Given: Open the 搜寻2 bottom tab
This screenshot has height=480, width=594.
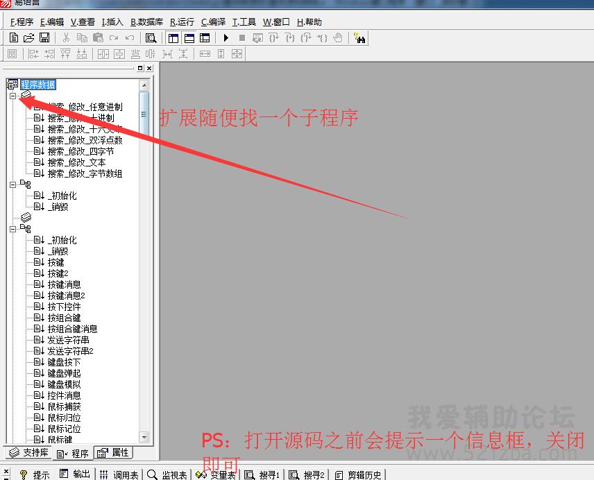Looking at the screenshot, I should pyautogui.click(x=307, y=474).
